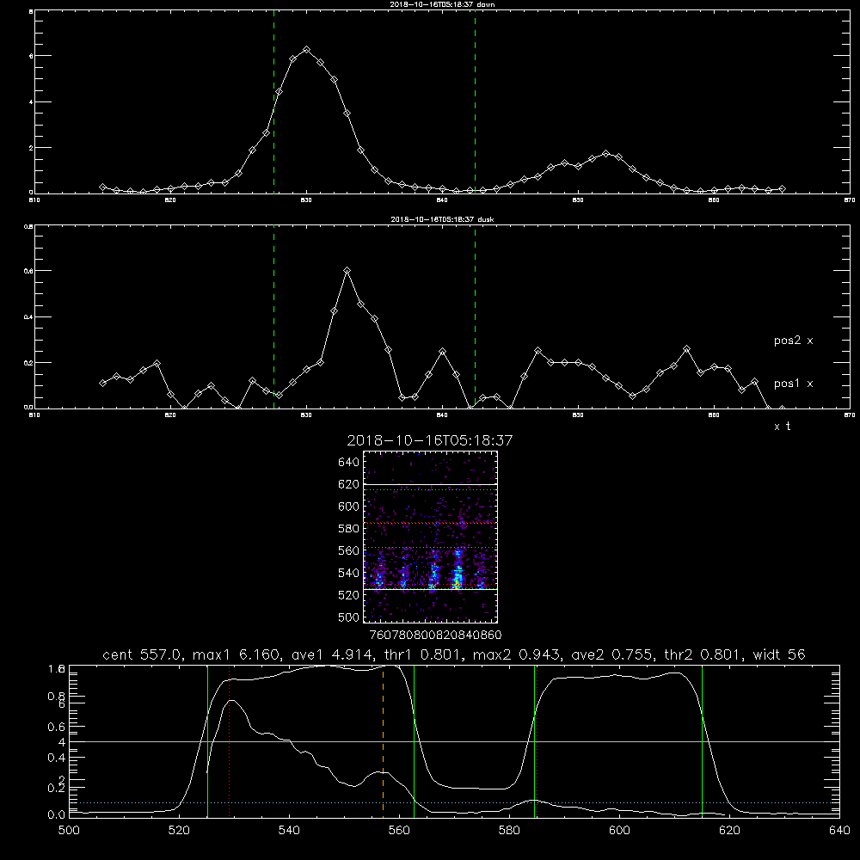860x860 pixels.
Task: Click the first diamond marker of the dawn curve
Action: [x=102, y=187]
